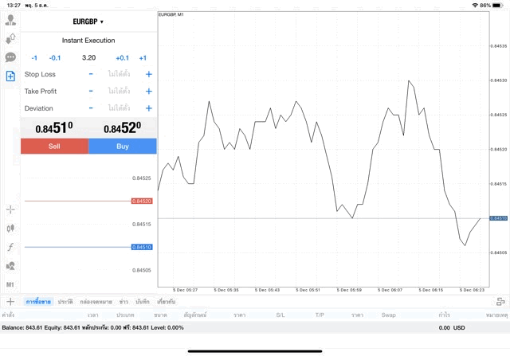The image size is (510, 356).
Task: Decrease Take Profit with minus
Action: 91,92
